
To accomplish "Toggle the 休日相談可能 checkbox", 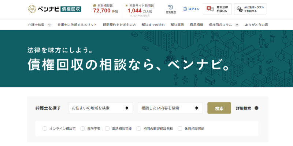I will (x=180, y=128).
